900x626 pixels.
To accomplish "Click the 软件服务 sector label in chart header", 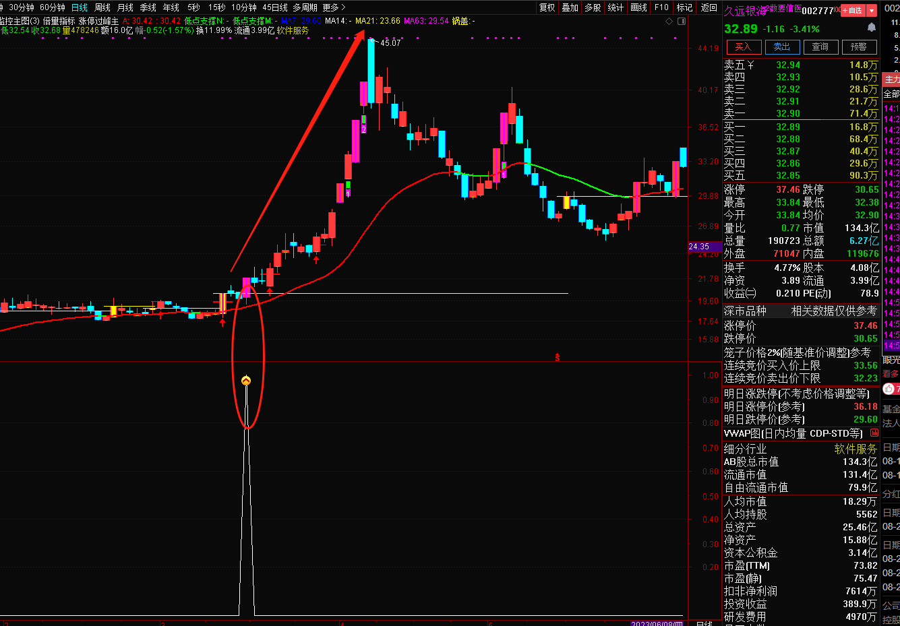I will point(293,30).
